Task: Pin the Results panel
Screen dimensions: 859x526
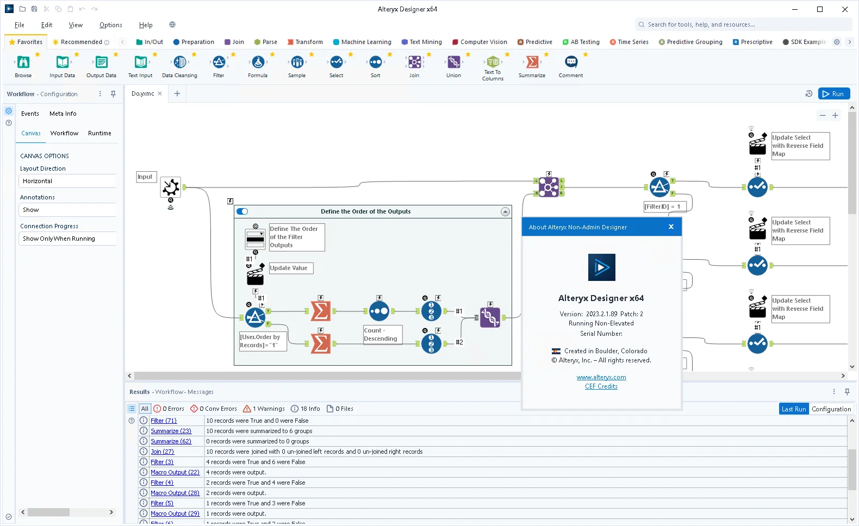Action: tap(847, 391)
